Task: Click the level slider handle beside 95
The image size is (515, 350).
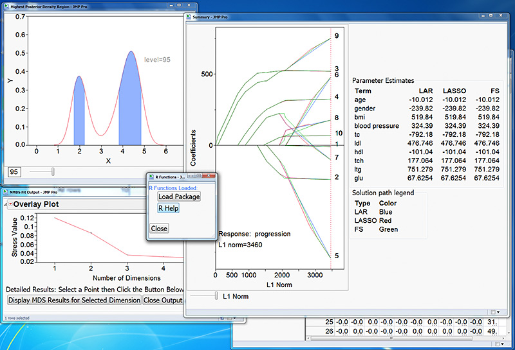Action: (x=53, y=171)
